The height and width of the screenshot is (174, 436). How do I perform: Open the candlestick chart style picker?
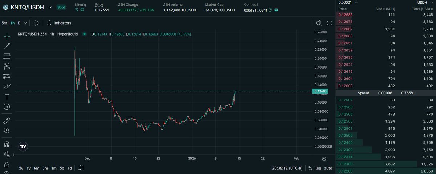36,23
